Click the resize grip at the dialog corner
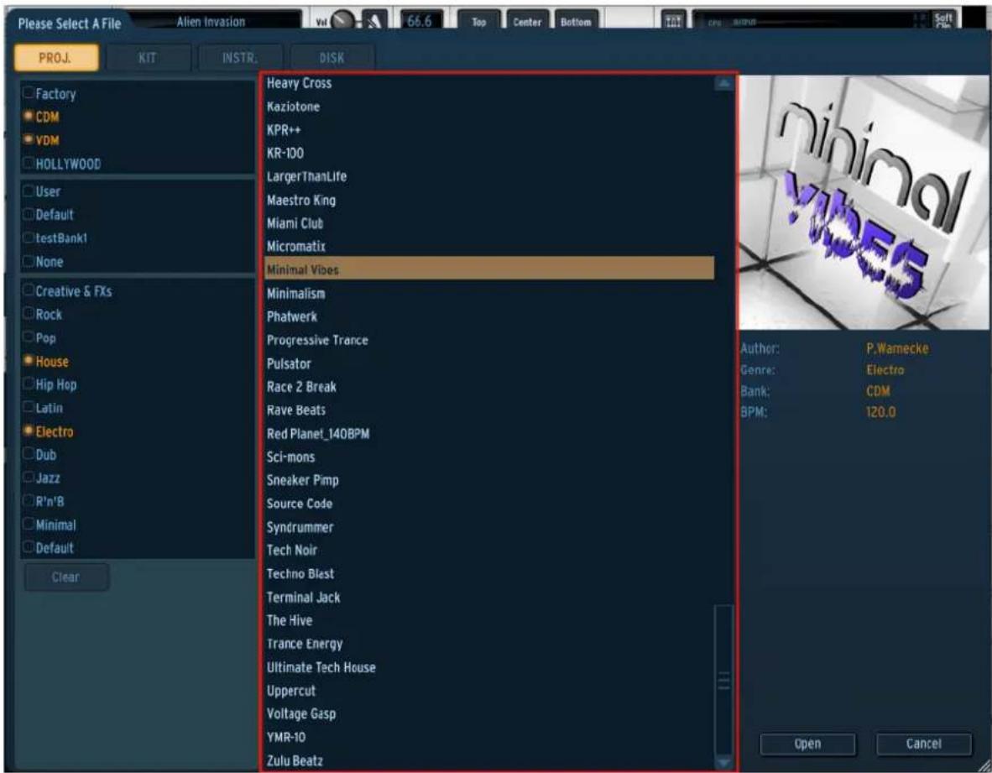Viewport: 992px width, 773px height. [x=984, y=765]
